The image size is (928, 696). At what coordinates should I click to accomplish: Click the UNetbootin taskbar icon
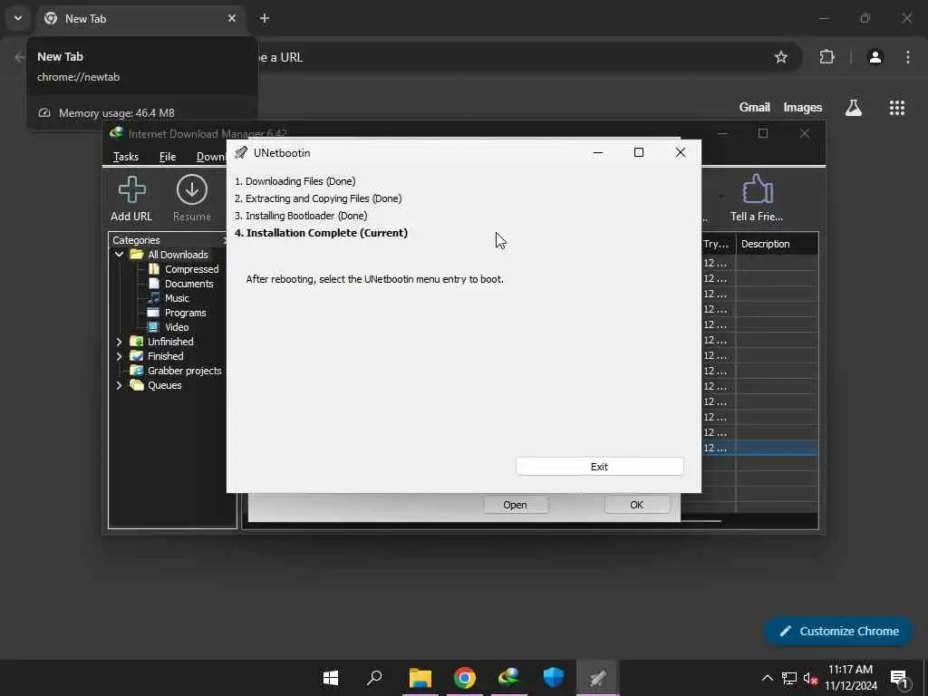598,678
